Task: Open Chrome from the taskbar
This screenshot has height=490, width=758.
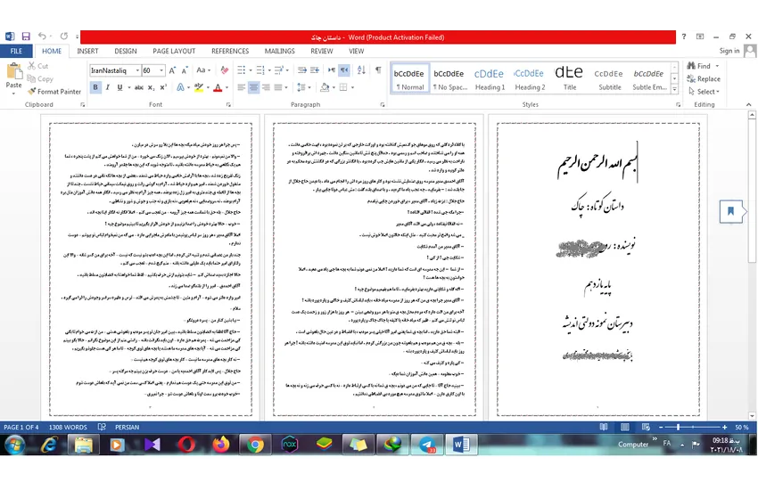Action: click(x=255, y=445)
